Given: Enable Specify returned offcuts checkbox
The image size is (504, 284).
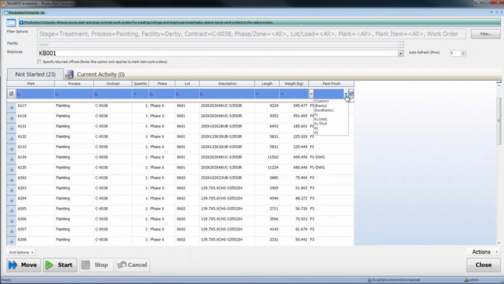Looking at the screenshot, I should coord(40,62).
